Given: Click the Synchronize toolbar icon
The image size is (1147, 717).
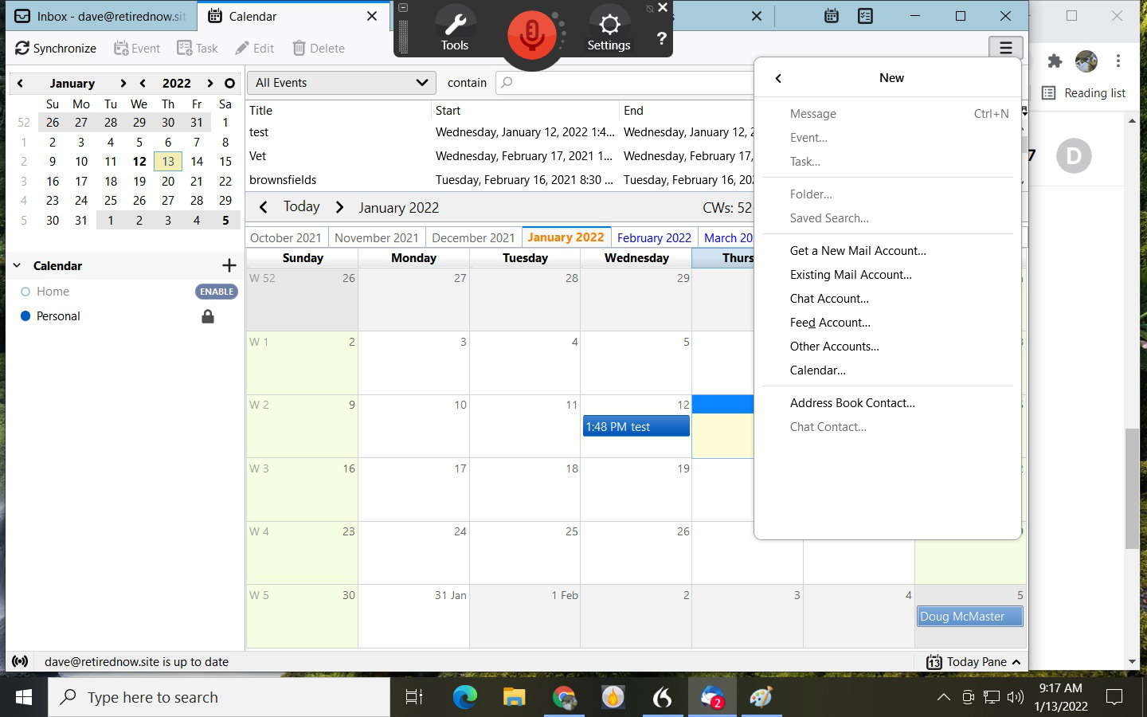Looking at the screenshot, I should point(22,49).
